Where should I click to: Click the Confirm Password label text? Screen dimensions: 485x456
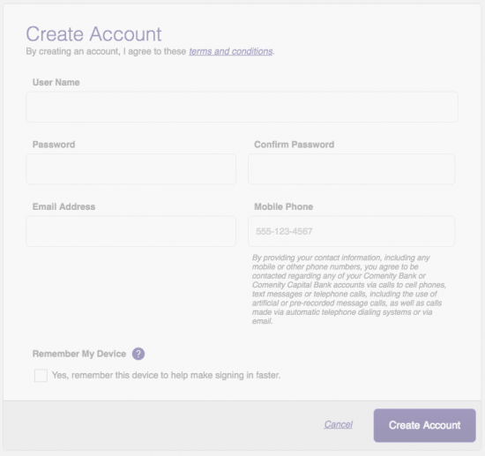point(295,145)
